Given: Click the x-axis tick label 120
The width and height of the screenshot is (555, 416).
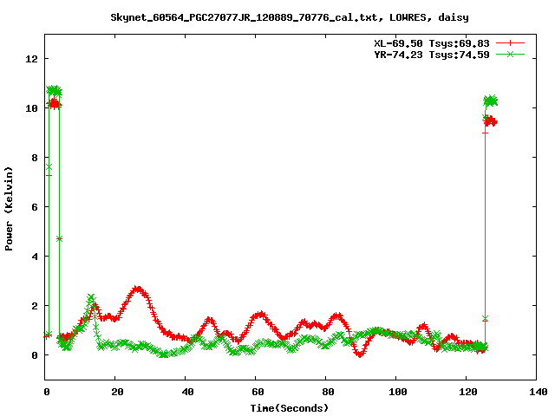Looking at the screenshot, I should 468,392.
